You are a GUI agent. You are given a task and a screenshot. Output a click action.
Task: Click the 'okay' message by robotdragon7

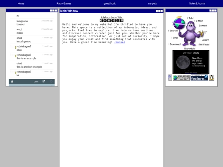click(19, 50)
